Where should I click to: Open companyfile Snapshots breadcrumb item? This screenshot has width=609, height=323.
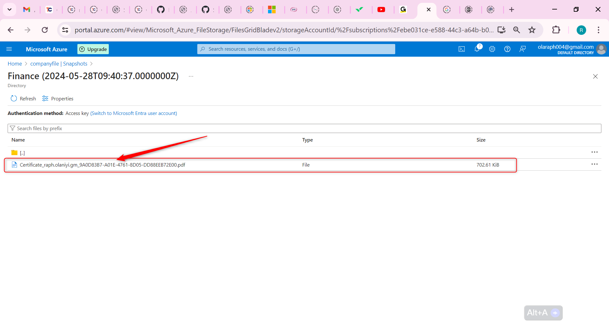click(58, 64)
